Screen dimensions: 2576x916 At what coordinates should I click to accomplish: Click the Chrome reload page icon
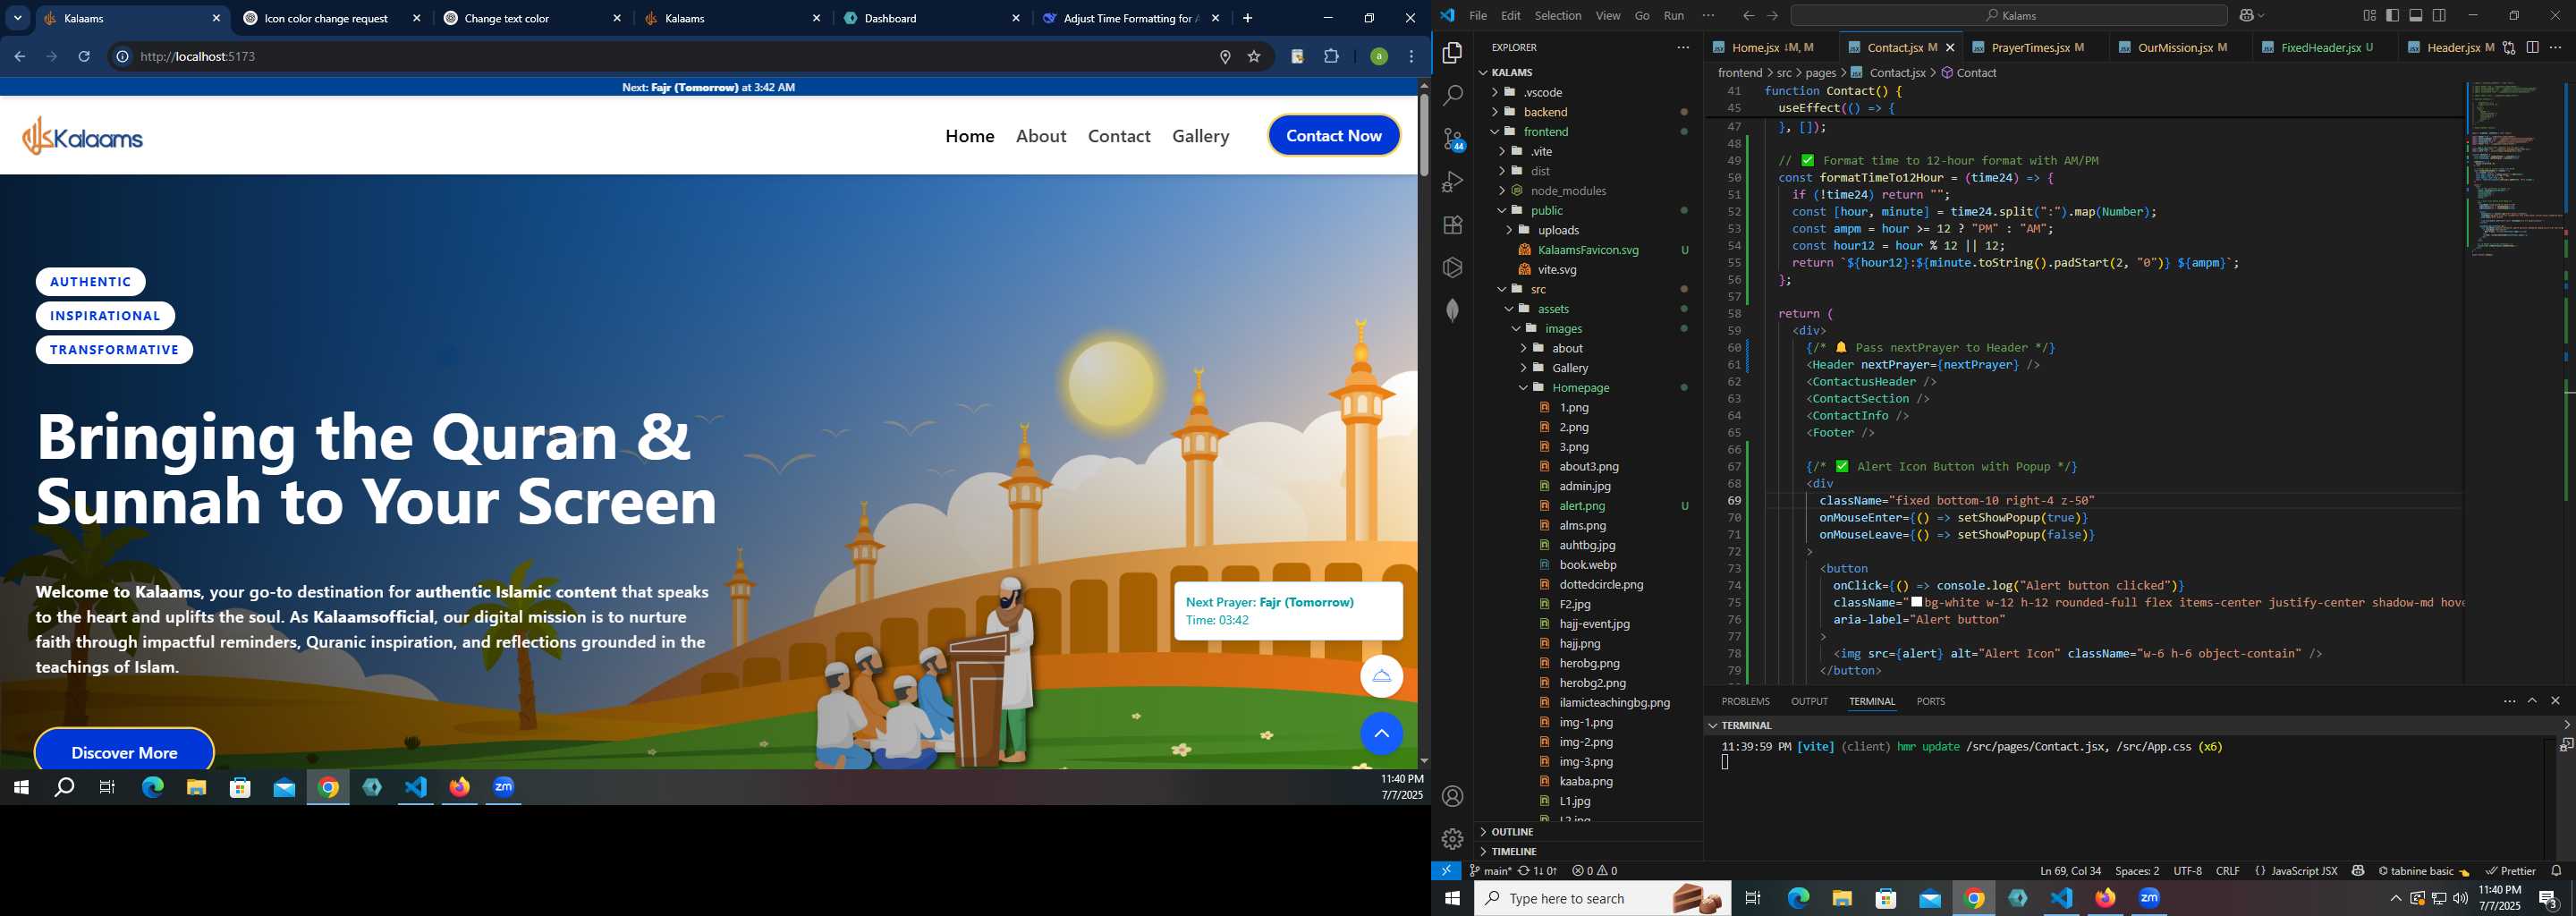click(x=84, y=57)
